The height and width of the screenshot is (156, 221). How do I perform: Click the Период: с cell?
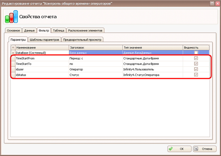[96, 58]
